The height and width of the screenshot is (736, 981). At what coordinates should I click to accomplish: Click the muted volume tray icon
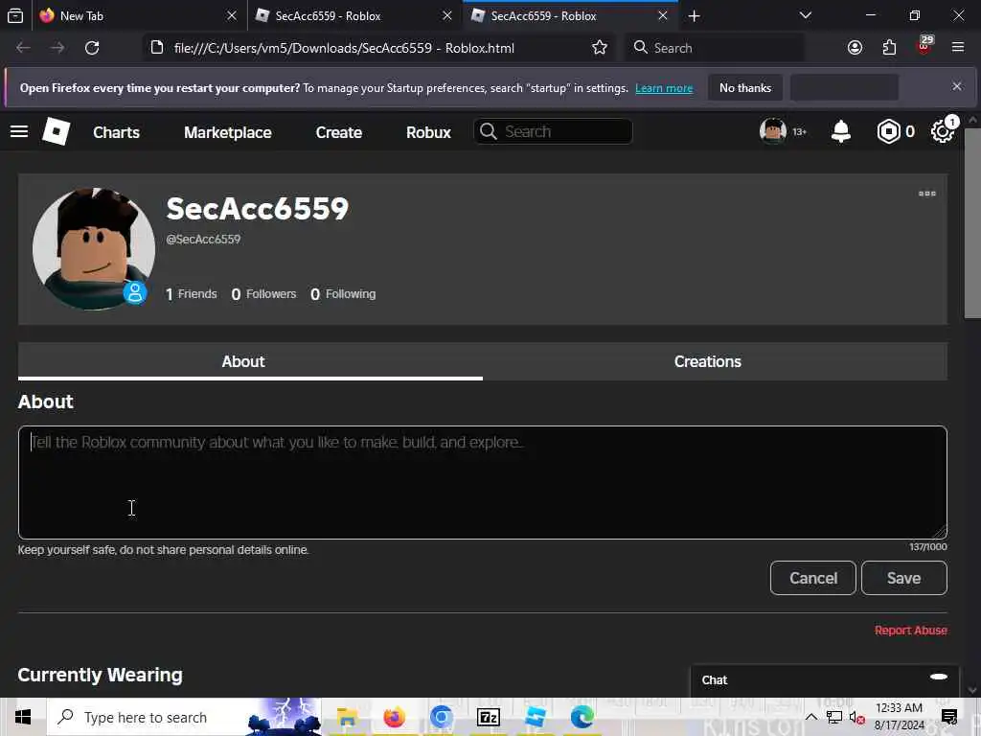(856, 718)
